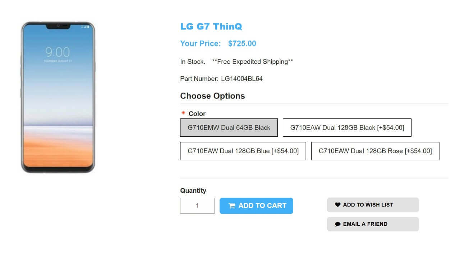Click EMAIL A FRIEND text

[x=365, y=224]
